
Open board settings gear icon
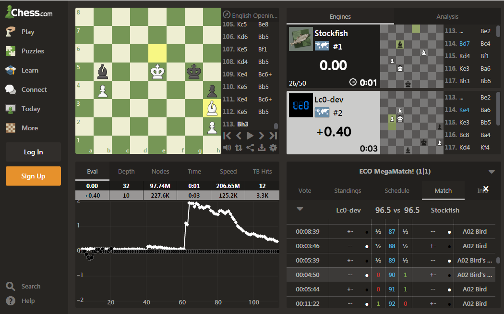(273, 148)
